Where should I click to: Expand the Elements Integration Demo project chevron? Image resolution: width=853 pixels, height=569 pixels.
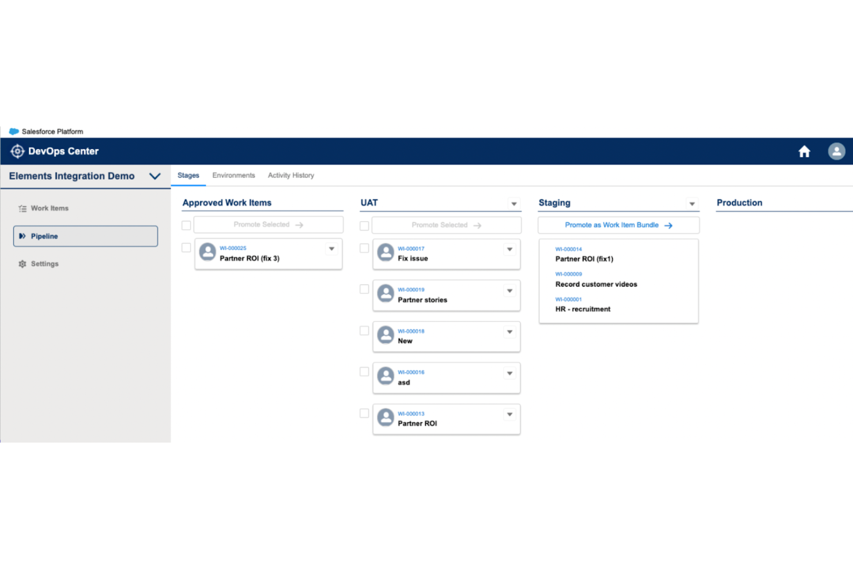154,176
